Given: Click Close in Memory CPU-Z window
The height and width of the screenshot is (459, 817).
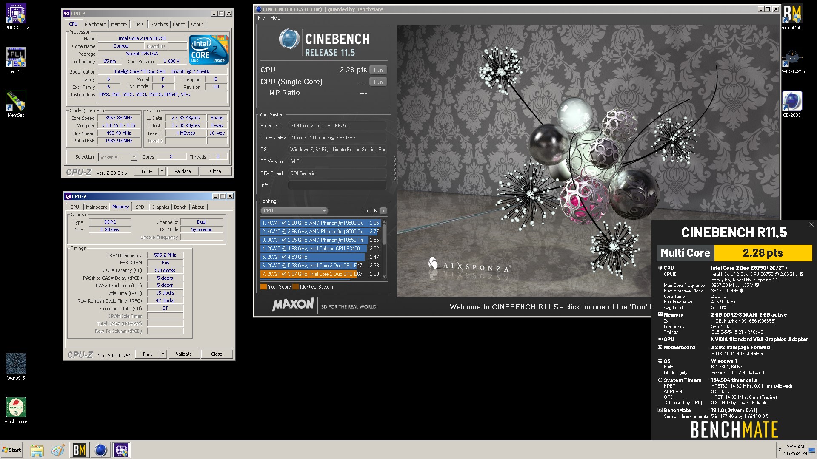Looking at the screenshot, I should [217, 354].
